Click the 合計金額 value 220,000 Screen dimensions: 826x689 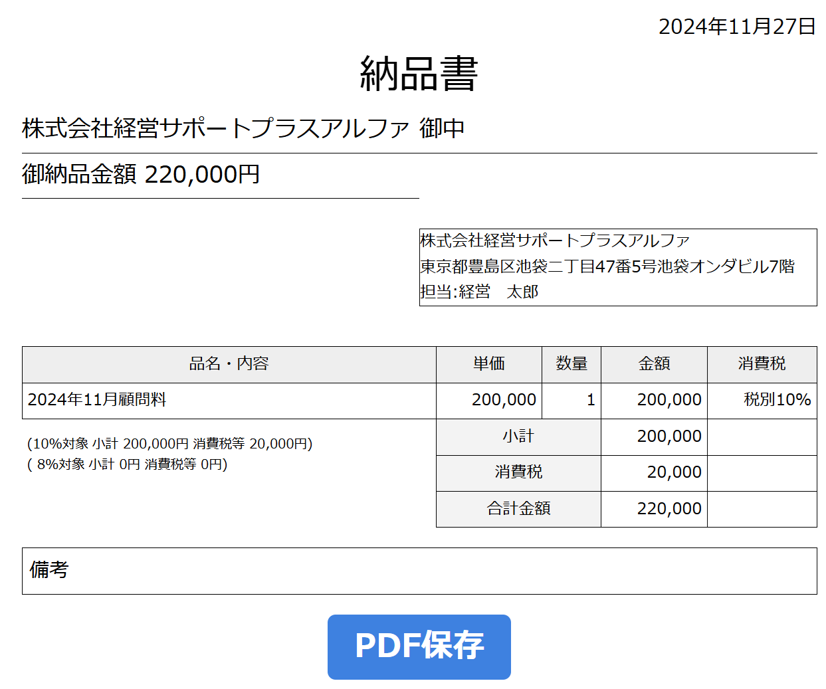point(655,509)
